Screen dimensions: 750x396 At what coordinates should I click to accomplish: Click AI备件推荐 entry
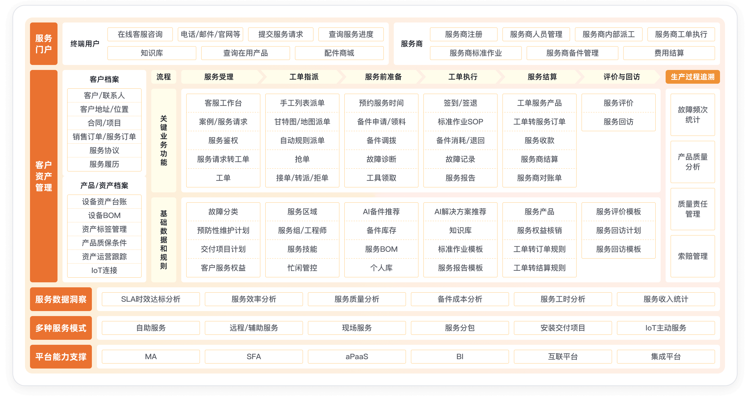click(381, 212)
